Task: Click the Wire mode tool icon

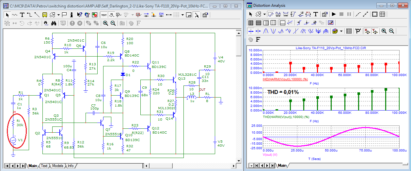Action: (x=29, y=15)
